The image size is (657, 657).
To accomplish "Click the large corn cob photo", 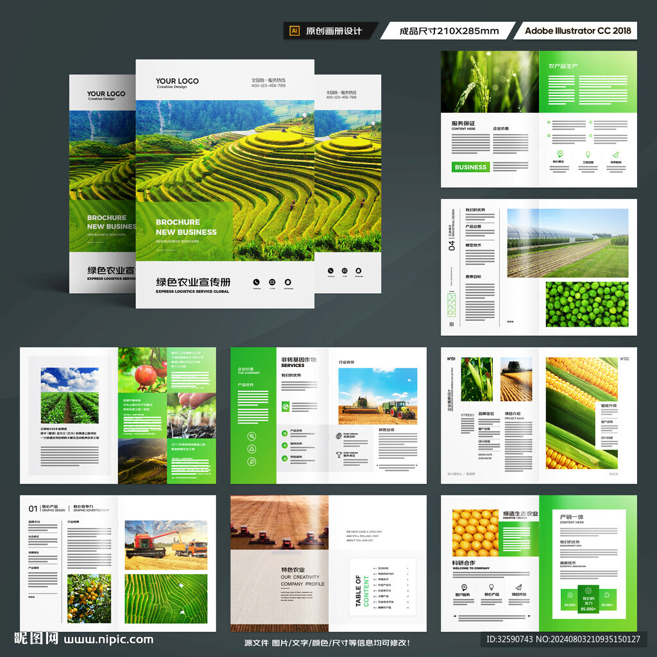I will click(x=581, y=413).
